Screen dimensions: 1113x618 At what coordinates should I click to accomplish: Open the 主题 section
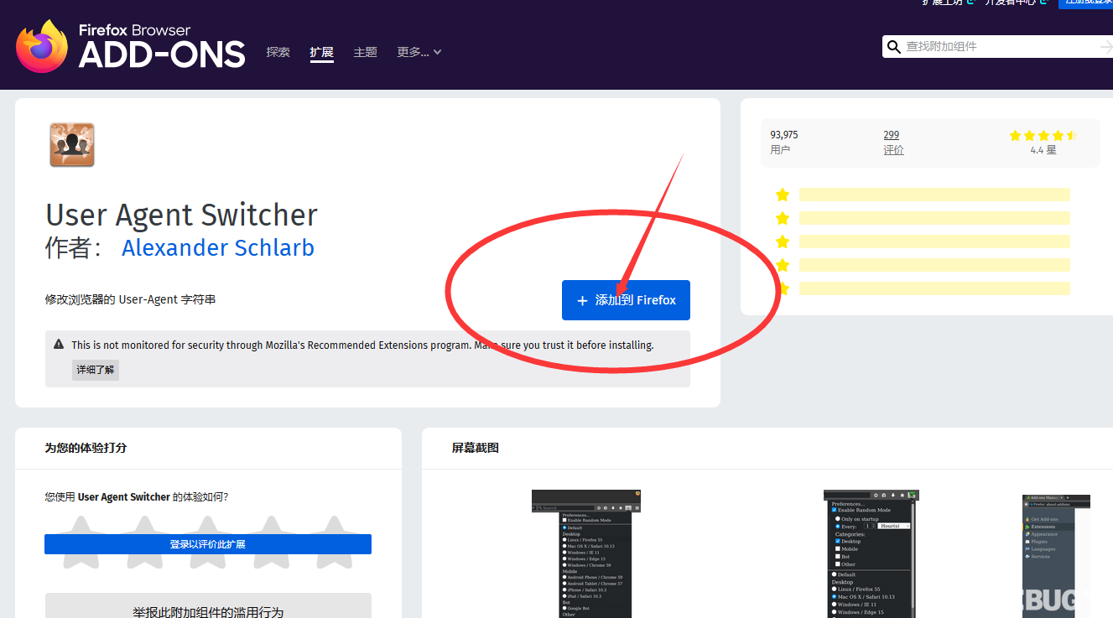365,52
